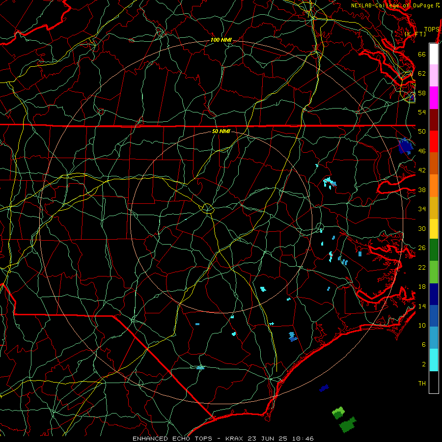Click the "50" legend value
This screenshot has width=442, height=442.
pos(422,132)
